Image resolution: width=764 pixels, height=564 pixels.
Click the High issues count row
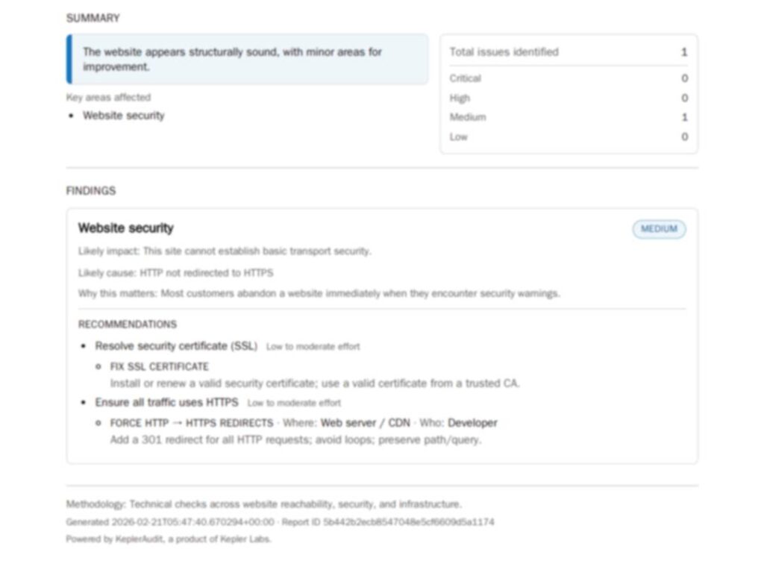click(568, 98)
